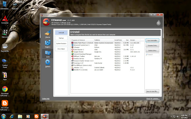This screenshot has width=191, height=119.
Task: Open the media player taskbar icon
Action: point(28,116)
